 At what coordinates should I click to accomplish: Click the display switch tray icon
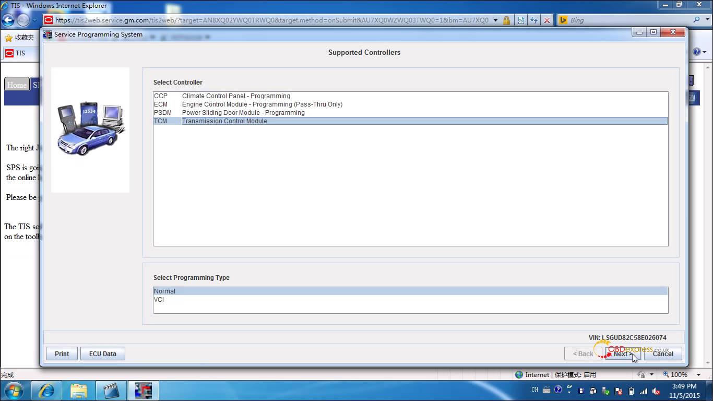pyautogui.click(x=593, y=391)
